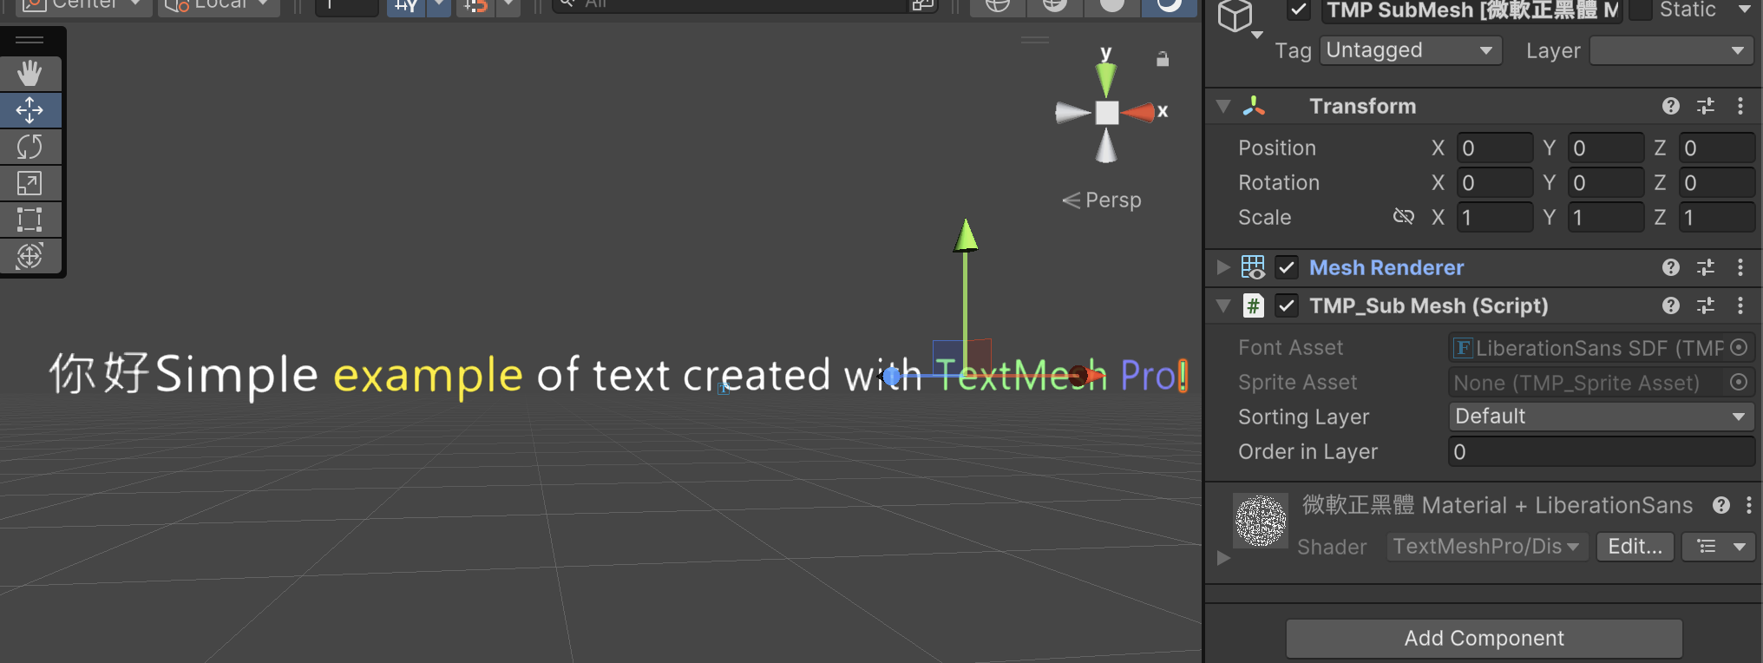Image resolution: width=1763 pixels, height=663 pixels.
Task: Open the Font Asset object picker
Action: click(x=1739, y=347)
